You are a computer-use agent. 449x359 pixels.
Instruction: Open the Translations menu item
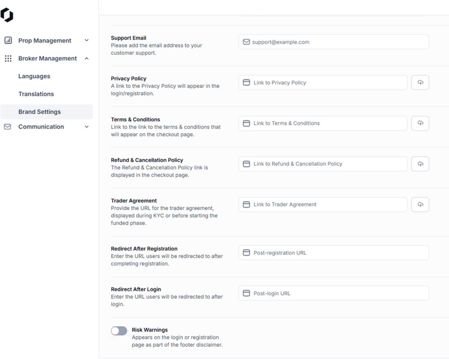click(36, 94)
